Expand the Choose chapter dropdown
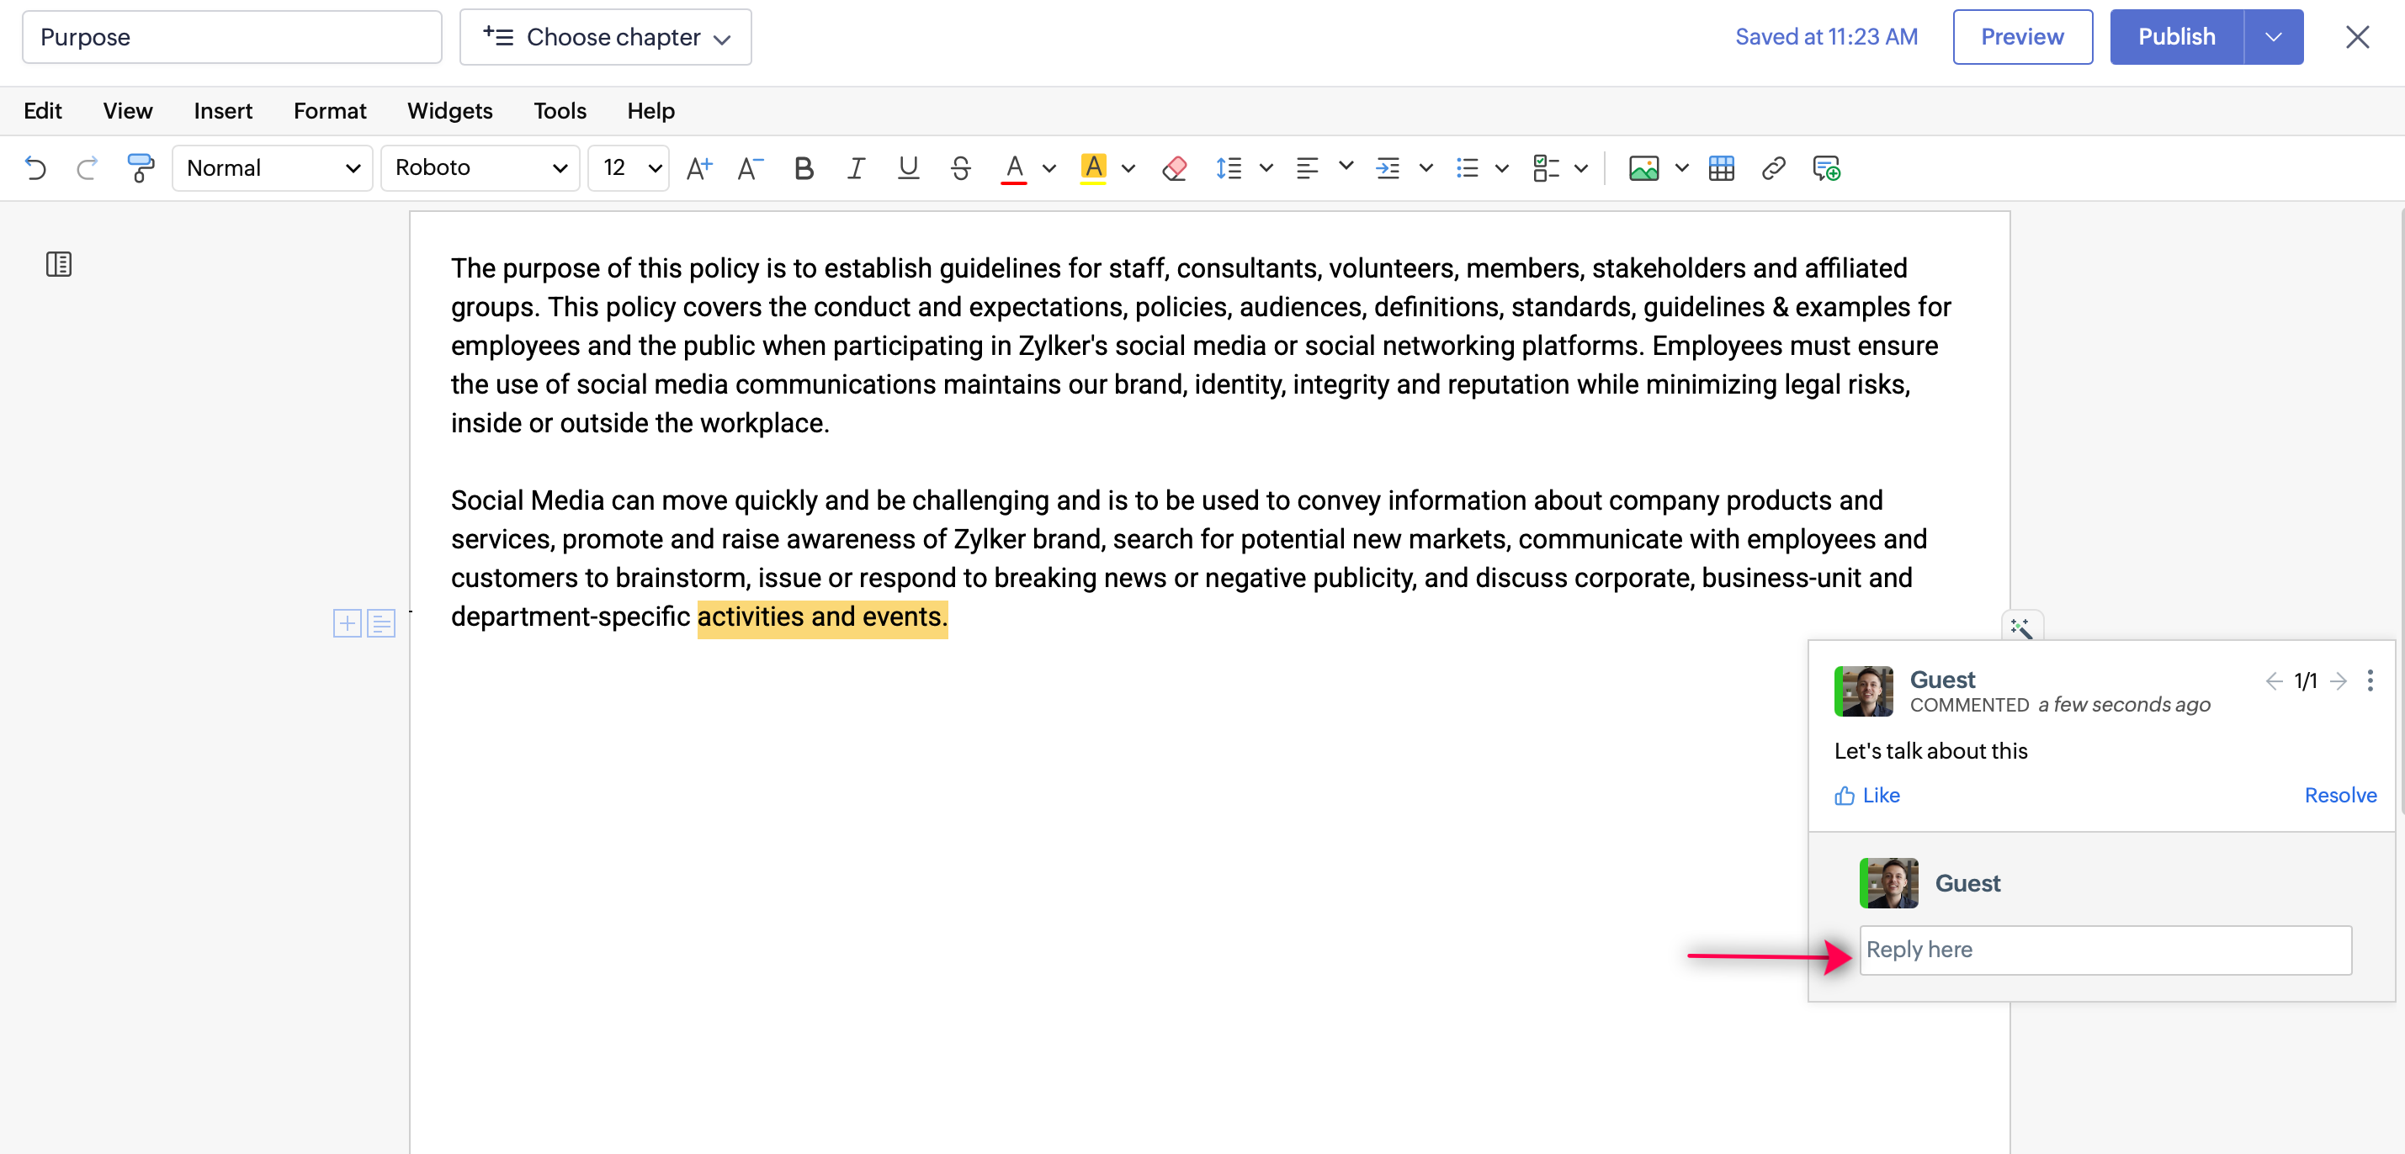This screenshot has height=1154, width=2405. [605, 37]
